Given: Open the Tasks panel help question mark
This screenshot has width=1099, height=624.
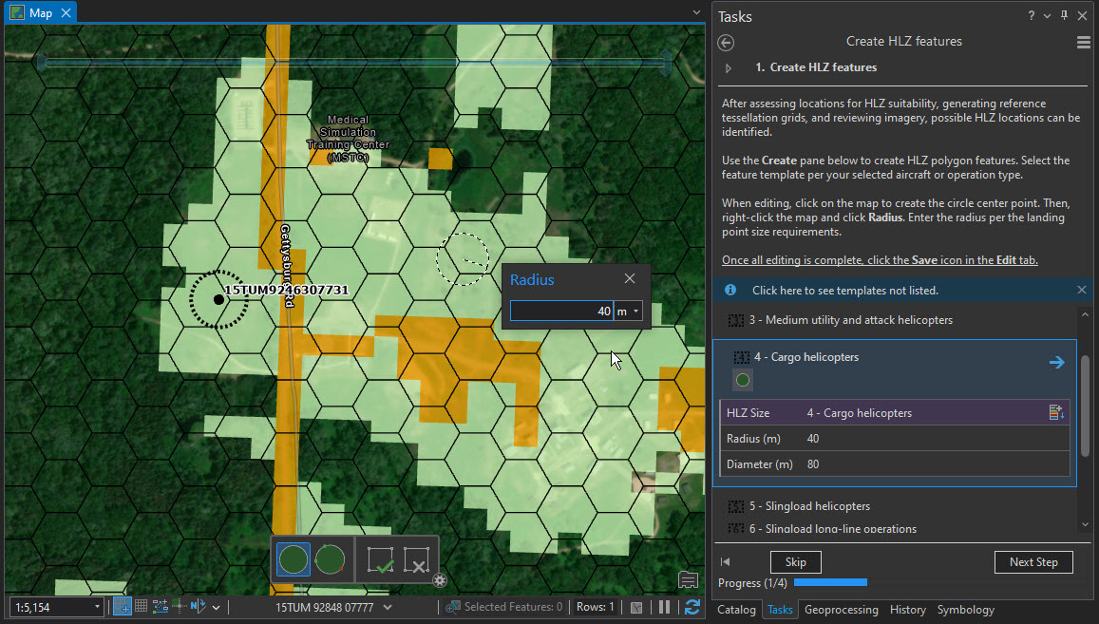Looking at the screenshot, I should point(1031,16).
